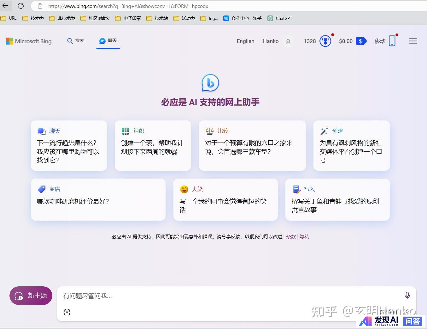Screen dimensions: 427x329
Task: Click the blue dollar wallet icon
Action: 360,41
